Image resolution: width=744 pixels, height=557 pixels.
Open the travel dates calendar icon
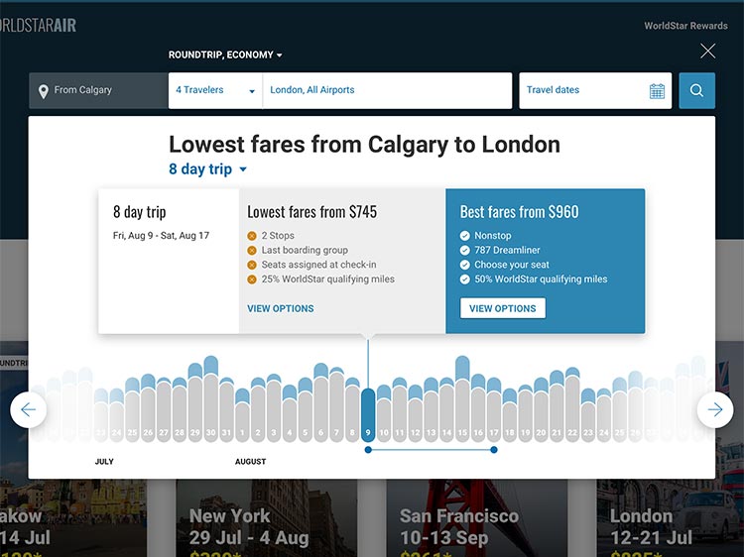click(x=657, y=91)
